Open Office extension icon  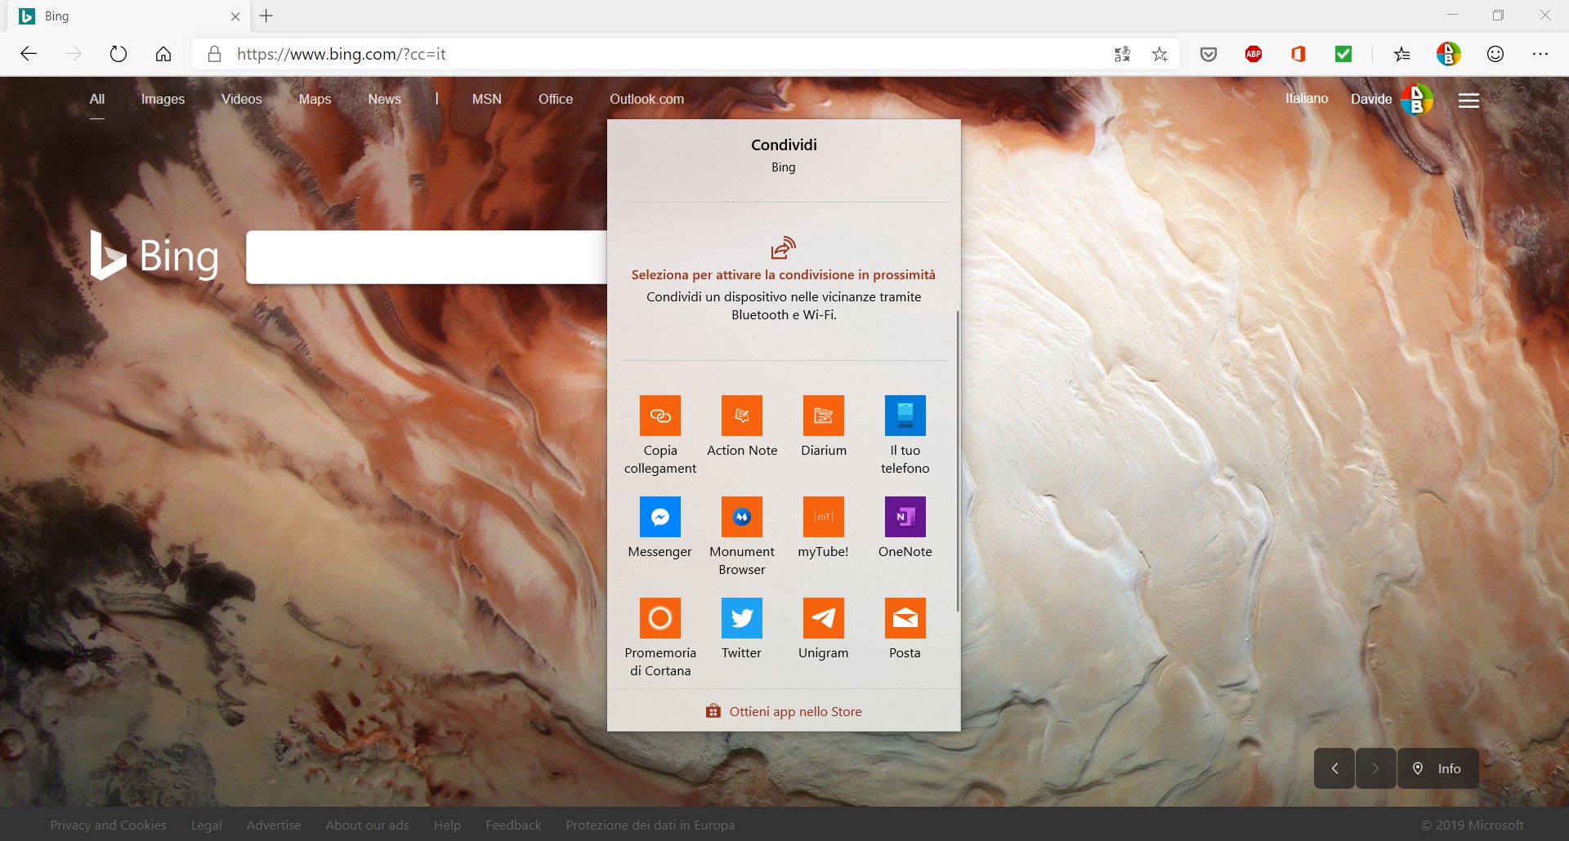coord(1299,54)
